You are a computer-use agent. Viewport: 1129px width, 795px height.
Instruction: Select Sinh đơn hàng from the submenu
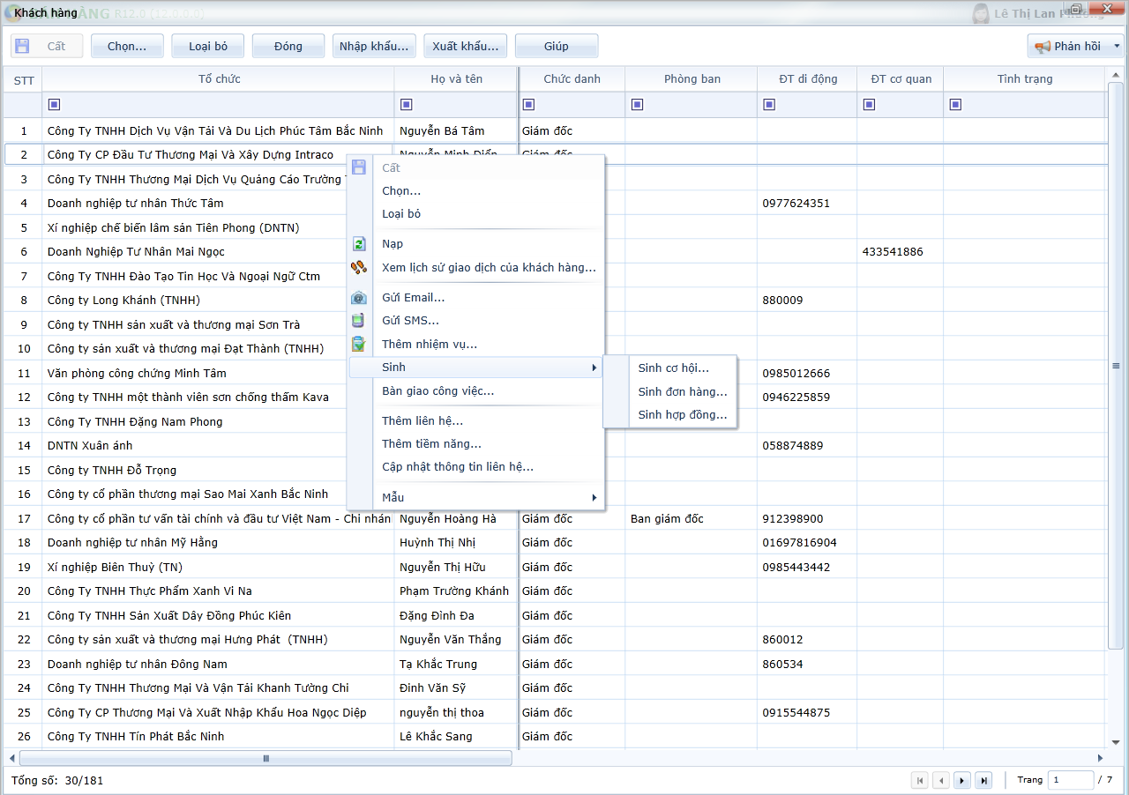tap(682, 391)
